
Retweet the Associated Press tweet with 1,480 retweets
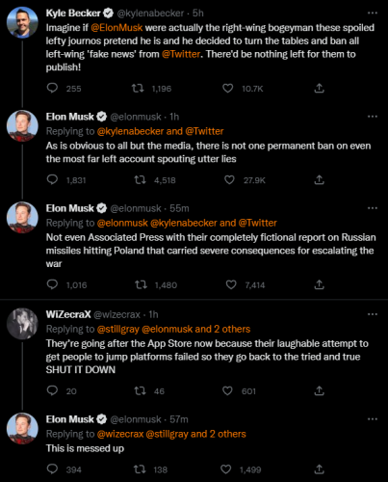(141, 284)
